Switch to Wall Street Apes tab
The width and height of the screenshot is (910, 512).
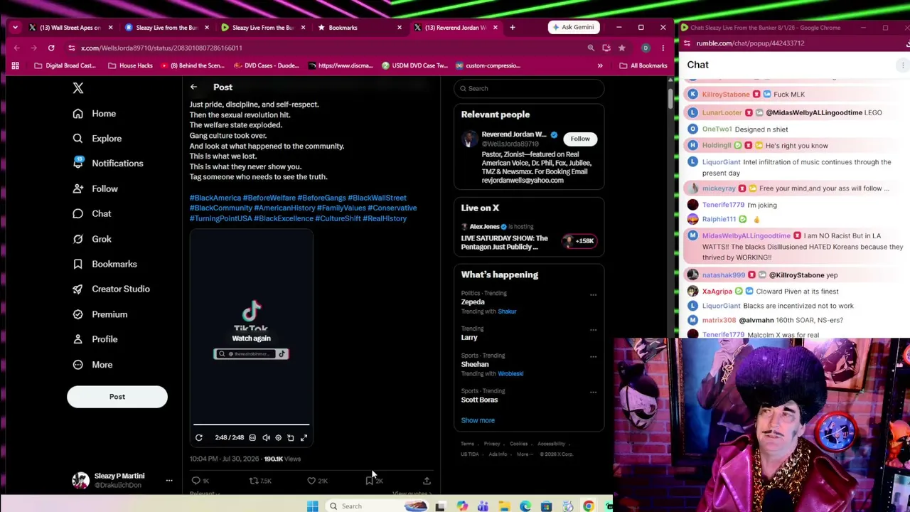click(x=70, y=28)
